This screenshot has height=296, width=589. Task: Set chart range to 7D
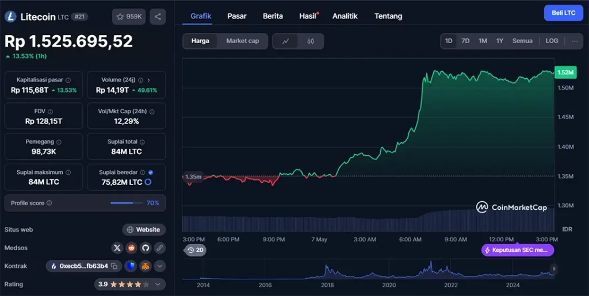(465, 41)
